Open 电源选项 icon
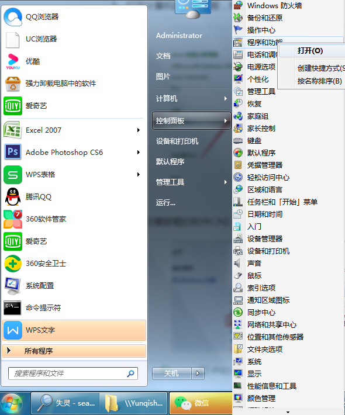This screenshot has width=345, height=415. [238, 67]
